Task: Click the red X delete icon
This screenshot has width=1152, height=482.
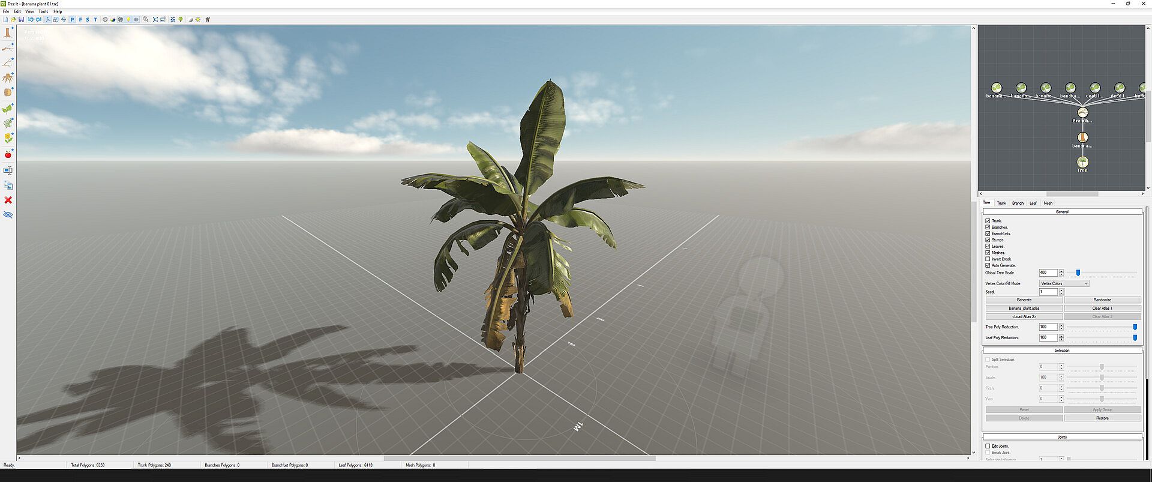Action: (8, 200)
